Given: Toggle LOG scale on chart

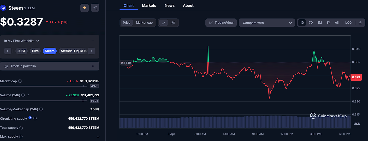Looking at the screenshot, I should 348,23.
